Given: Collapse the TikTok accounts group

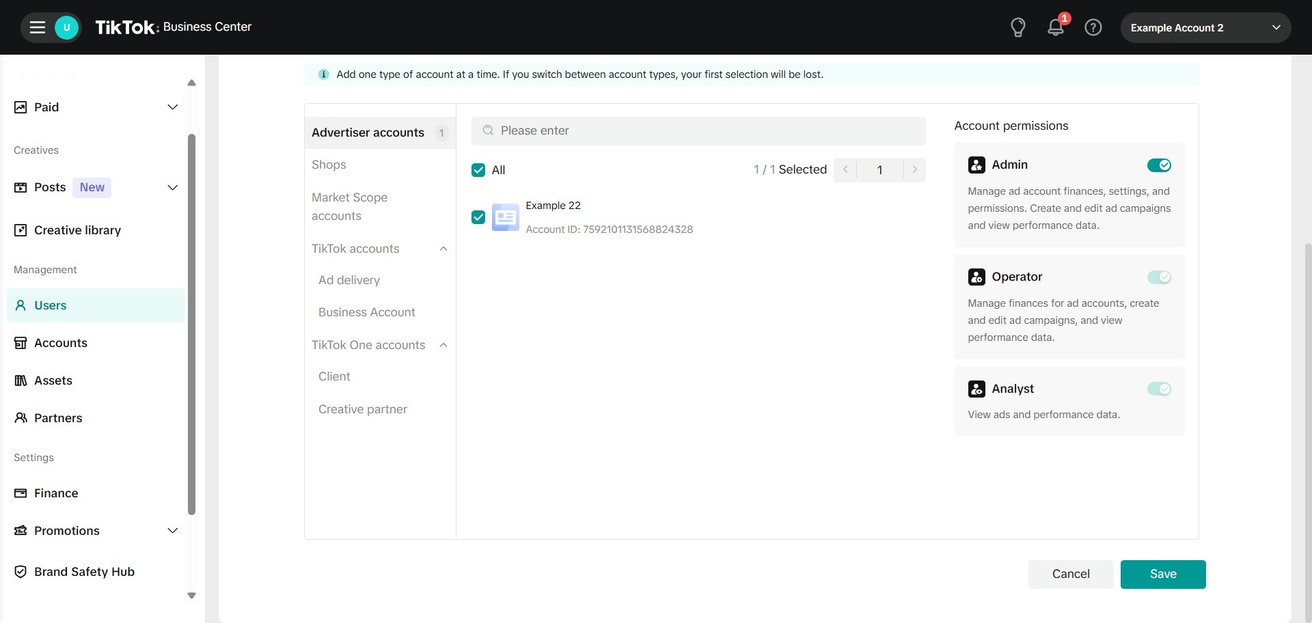Looking at the screenshot, I should click(x=443, y=249).
